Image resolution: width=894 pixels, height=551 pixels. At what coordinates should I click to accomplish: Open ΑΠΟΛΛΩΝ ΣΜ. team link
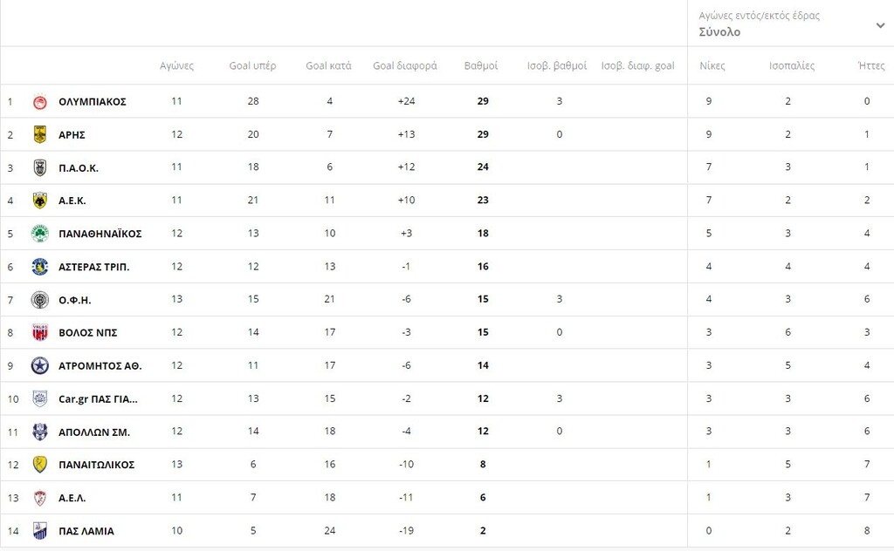click(93, 432)
